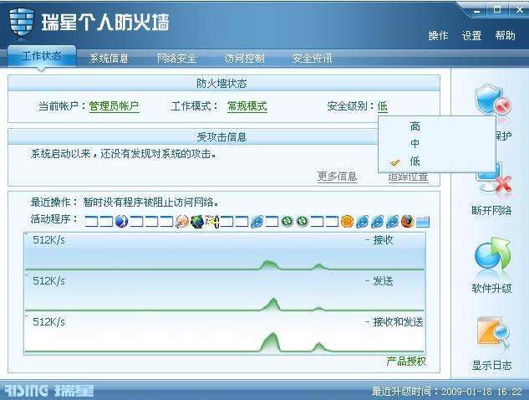Image resolution: width=529 pixels, height=400 pixels.
Task: Select the green globe program icon
Action: click(197, 222)
